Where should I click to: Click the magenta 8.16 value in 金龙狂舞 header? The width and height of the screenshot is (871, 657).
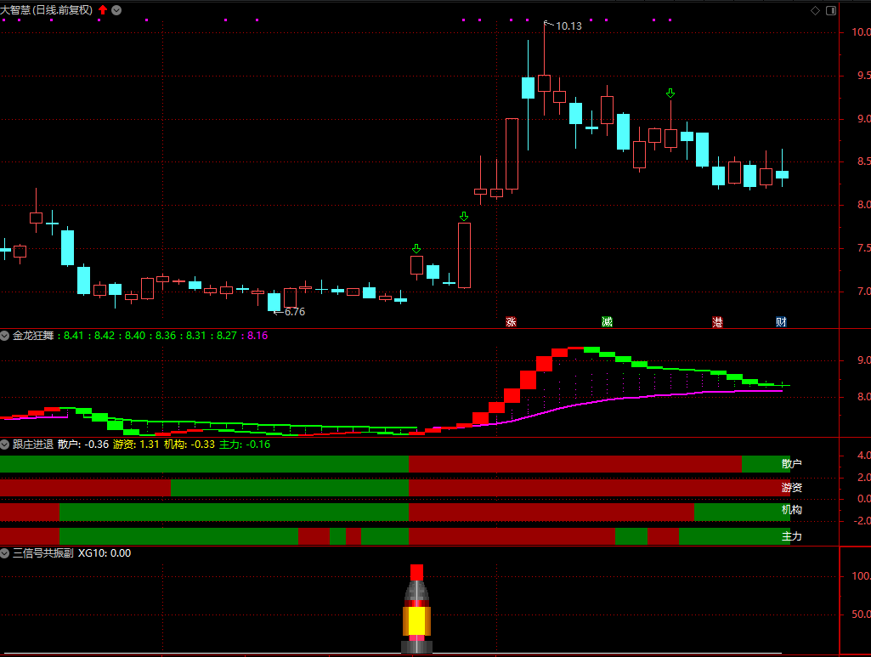[257, 336]
